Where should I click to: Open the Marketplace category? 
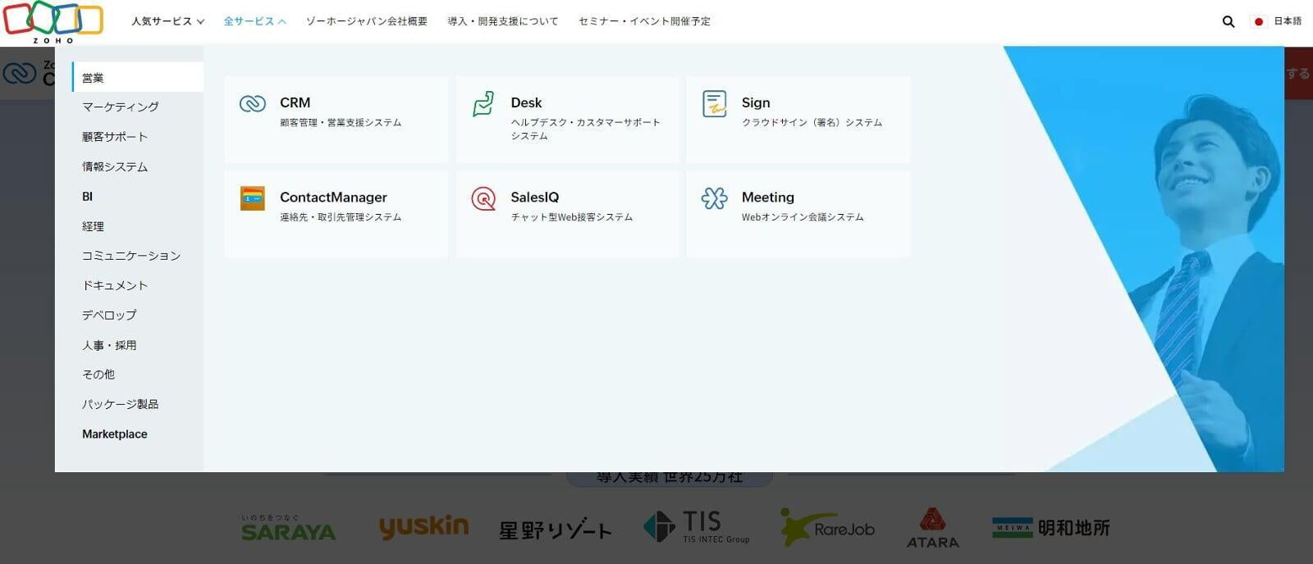(x=115, y=434)
